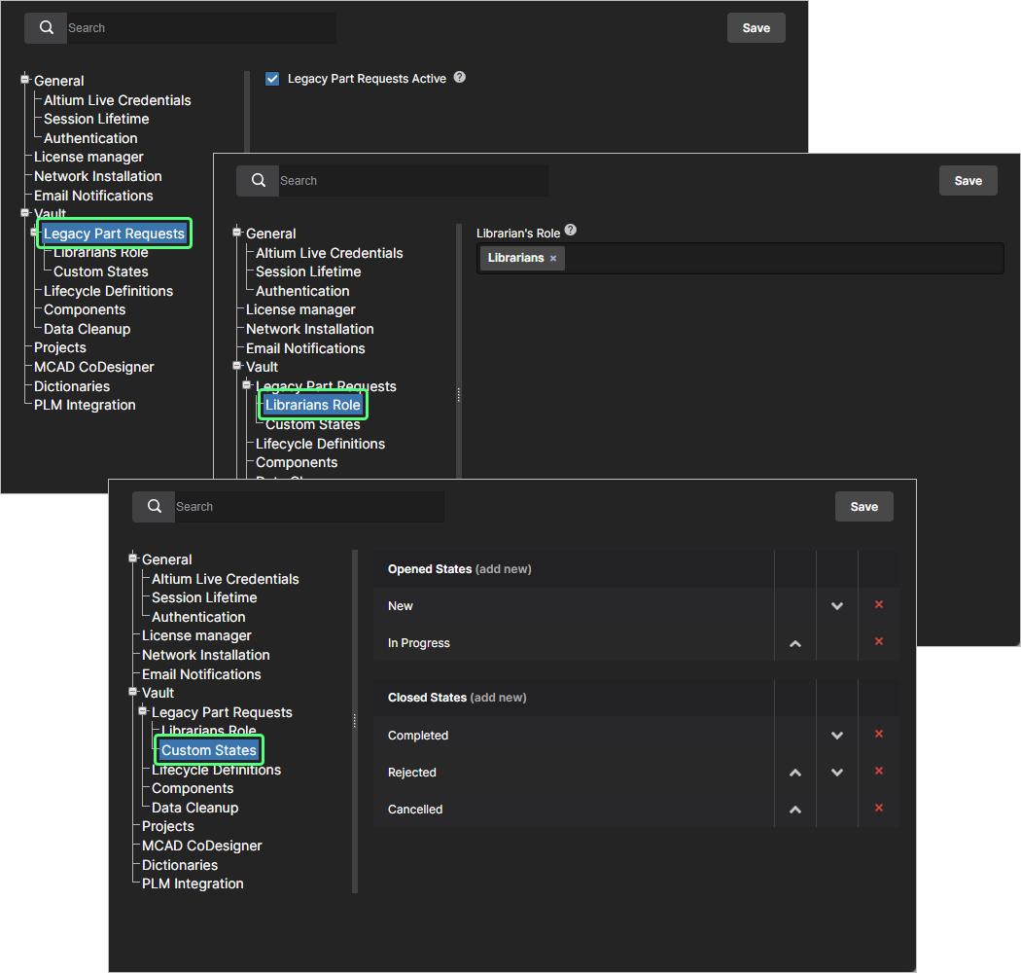Move the New state down

coord(836,606)
